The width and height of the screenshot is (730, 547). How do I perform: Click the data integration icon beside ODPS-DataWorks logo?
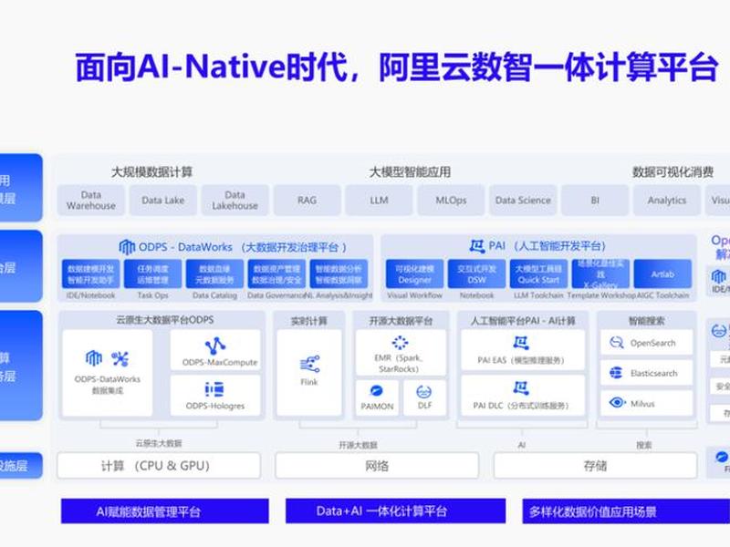(120, 358)
